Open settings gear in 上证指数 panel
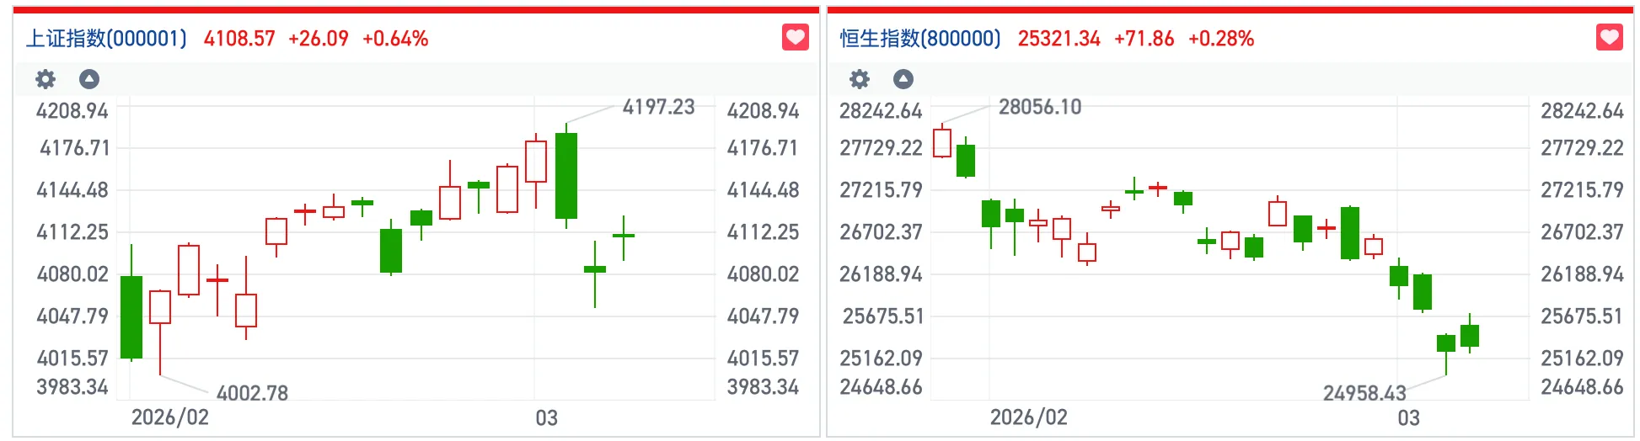The image size is (1640, 441). (46, 79)
